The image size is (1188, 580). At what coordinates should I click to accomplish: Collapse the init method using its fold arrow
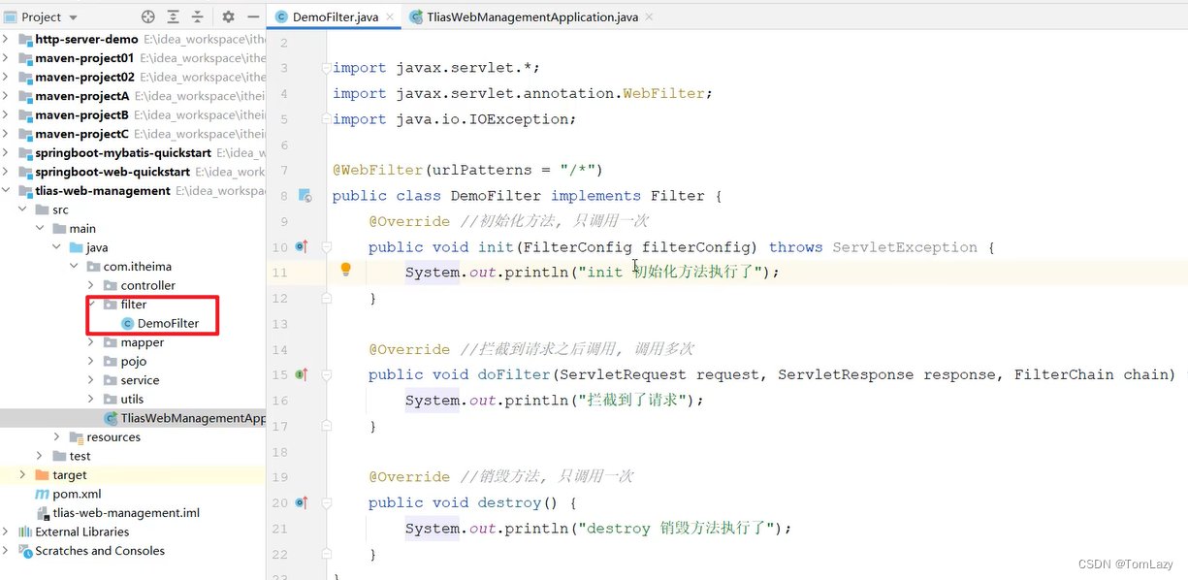click(x=327, y=245)
